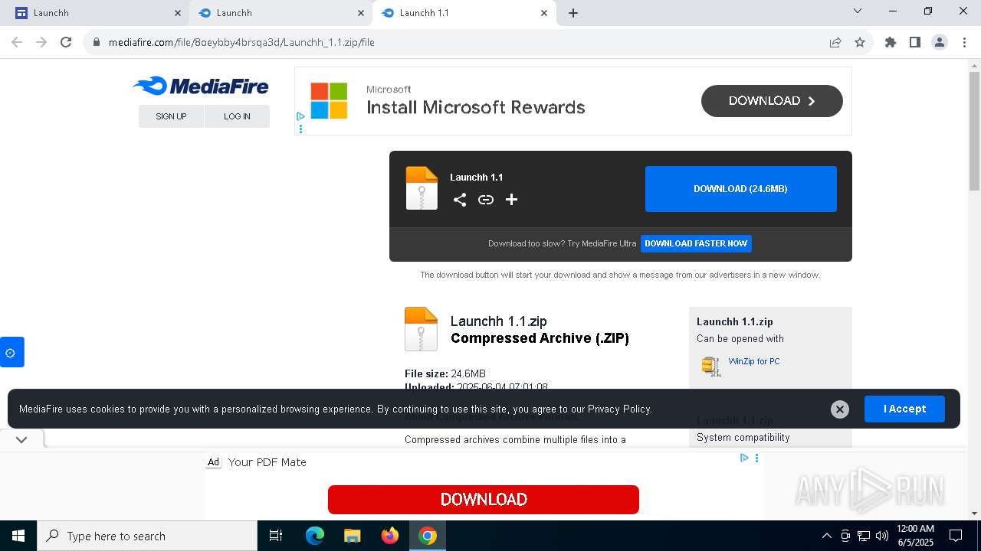The image size is (981, 551).
Task: Close the second Launchh tab
Action: (361, 13)
